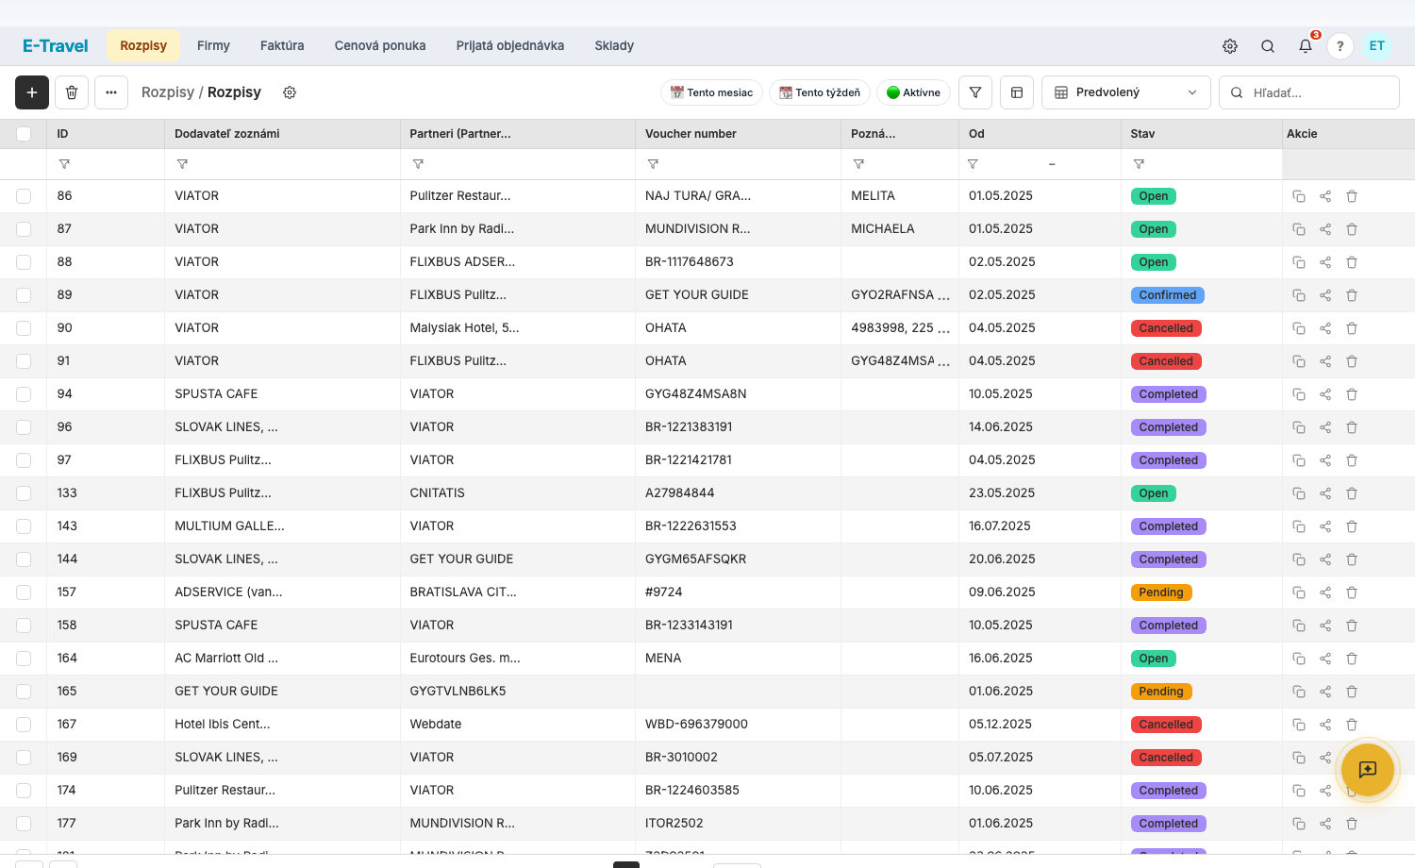Open the Sklady menu item
Image resolution: width=1415 pixels, height=868 pixels.
click(x=614, y=45)
